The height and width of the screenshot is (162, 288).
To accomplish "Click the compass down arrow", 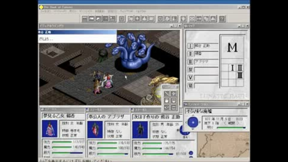I will [x=193, y=129].
